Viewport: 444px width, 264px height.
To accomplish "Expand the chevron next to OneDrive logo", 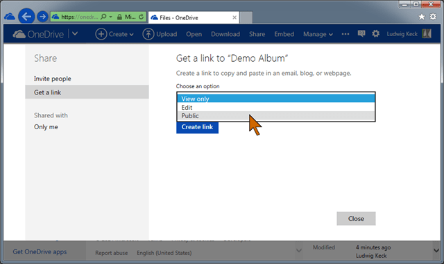I will pos(75,34).
